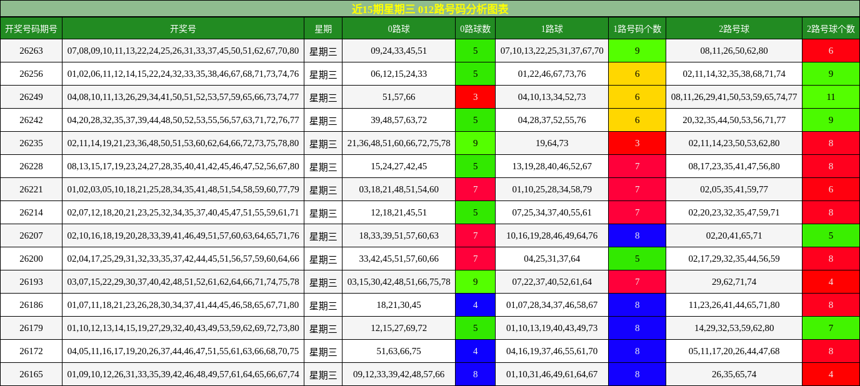The image size is (860, 386).
Task: Click draw numbers starting 02,11,14,19,21,23
Action: click(183, 143)
